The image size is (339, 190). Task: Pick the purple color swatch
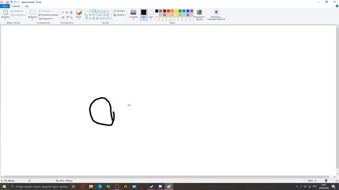[x=192, y=11]
